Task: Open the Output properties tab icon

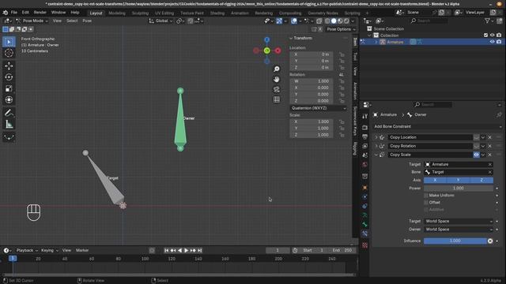Action: pos(364,136)
